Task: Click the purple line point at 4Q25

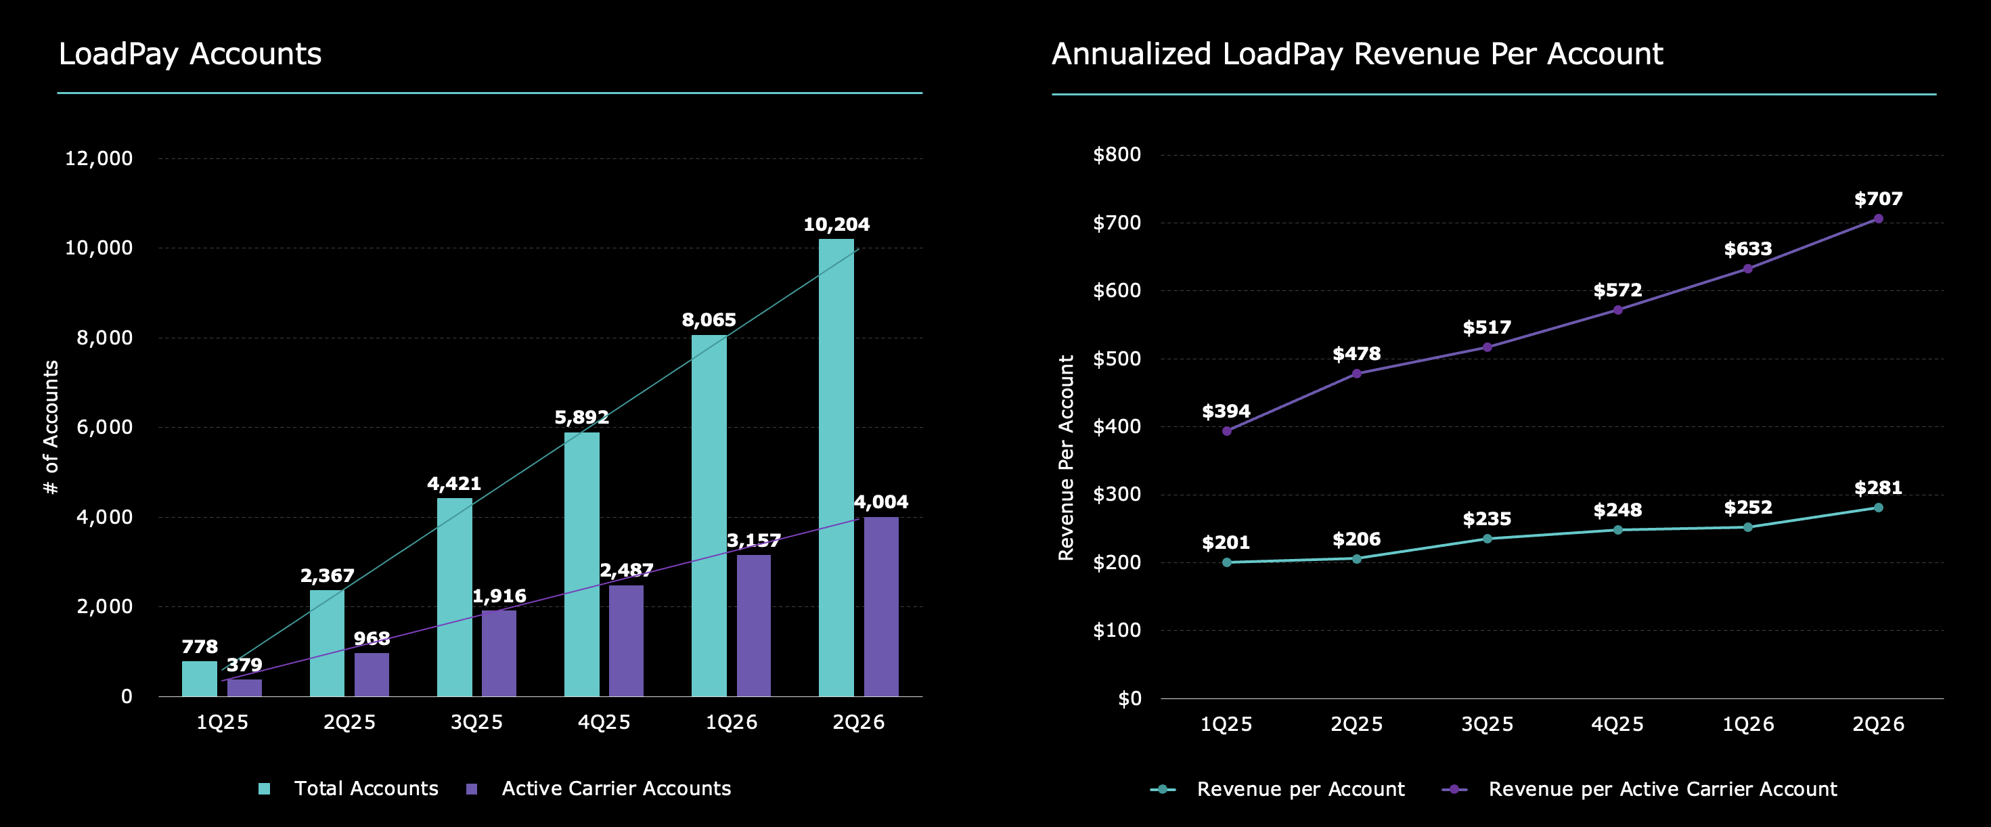Action: click(x=1617, y=310)
